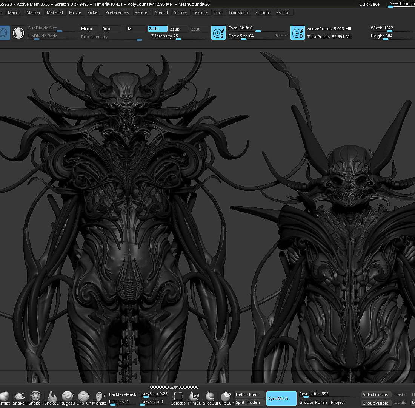Click the blue triangle mesh icon
This screenshot has height=408, width=415.
[5, 33]
